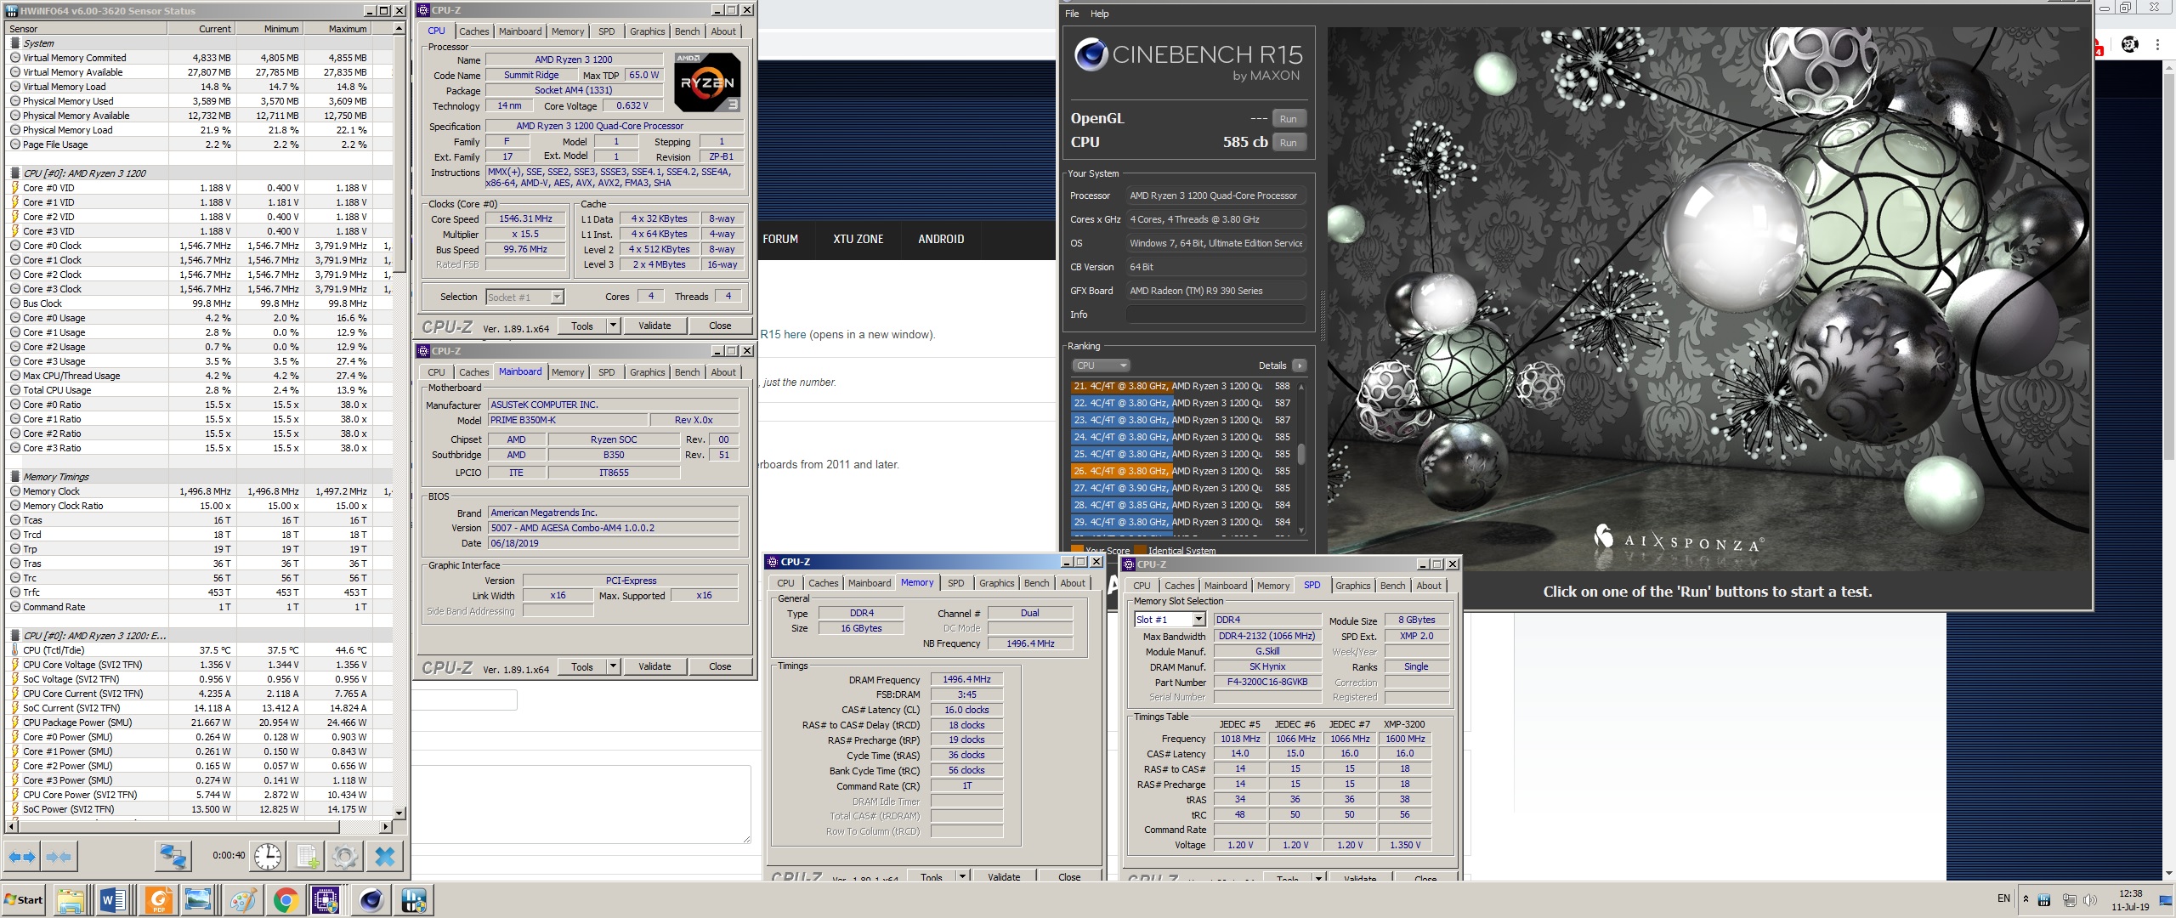
Task: Select ranking row 27 at 3.90 GHz
Action: (x=1182, y=488)
